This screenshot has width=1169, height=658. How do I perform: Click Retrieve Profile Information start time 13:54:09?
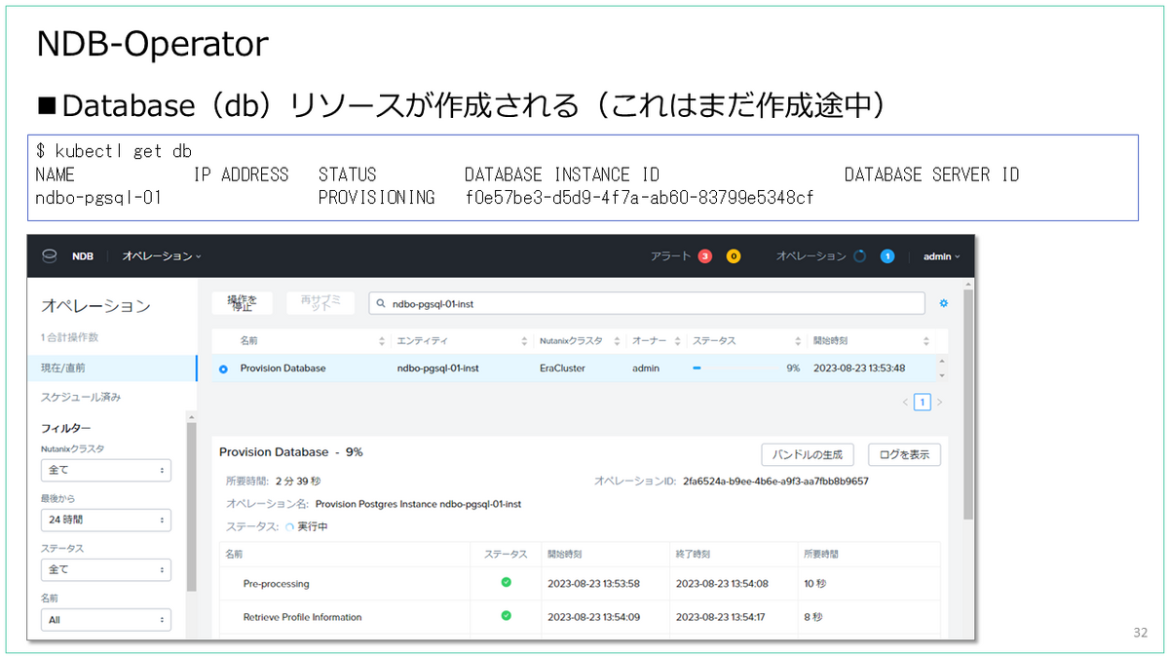coord(593,617)
